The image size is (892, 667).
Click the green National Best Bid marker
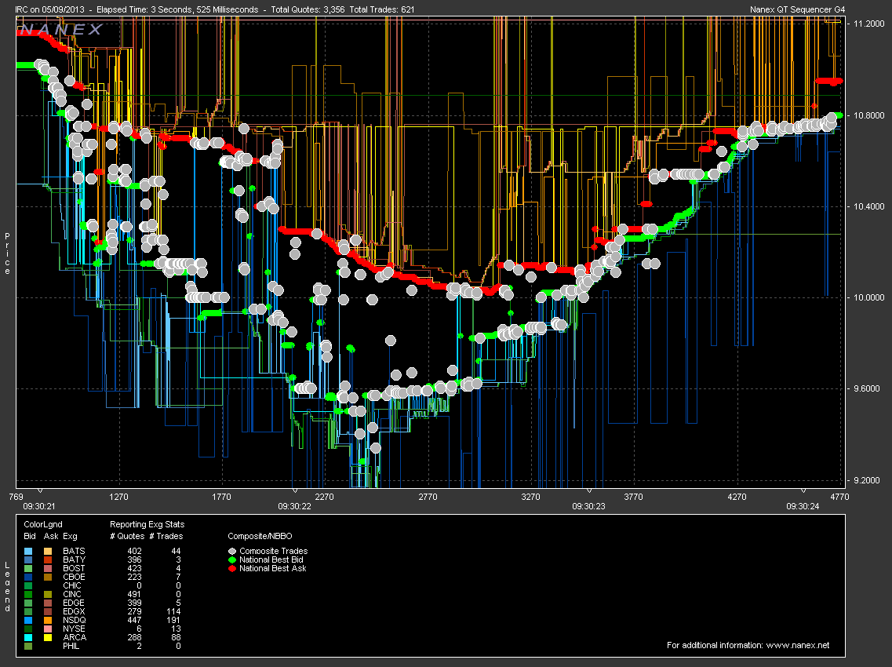coord(232,559)
